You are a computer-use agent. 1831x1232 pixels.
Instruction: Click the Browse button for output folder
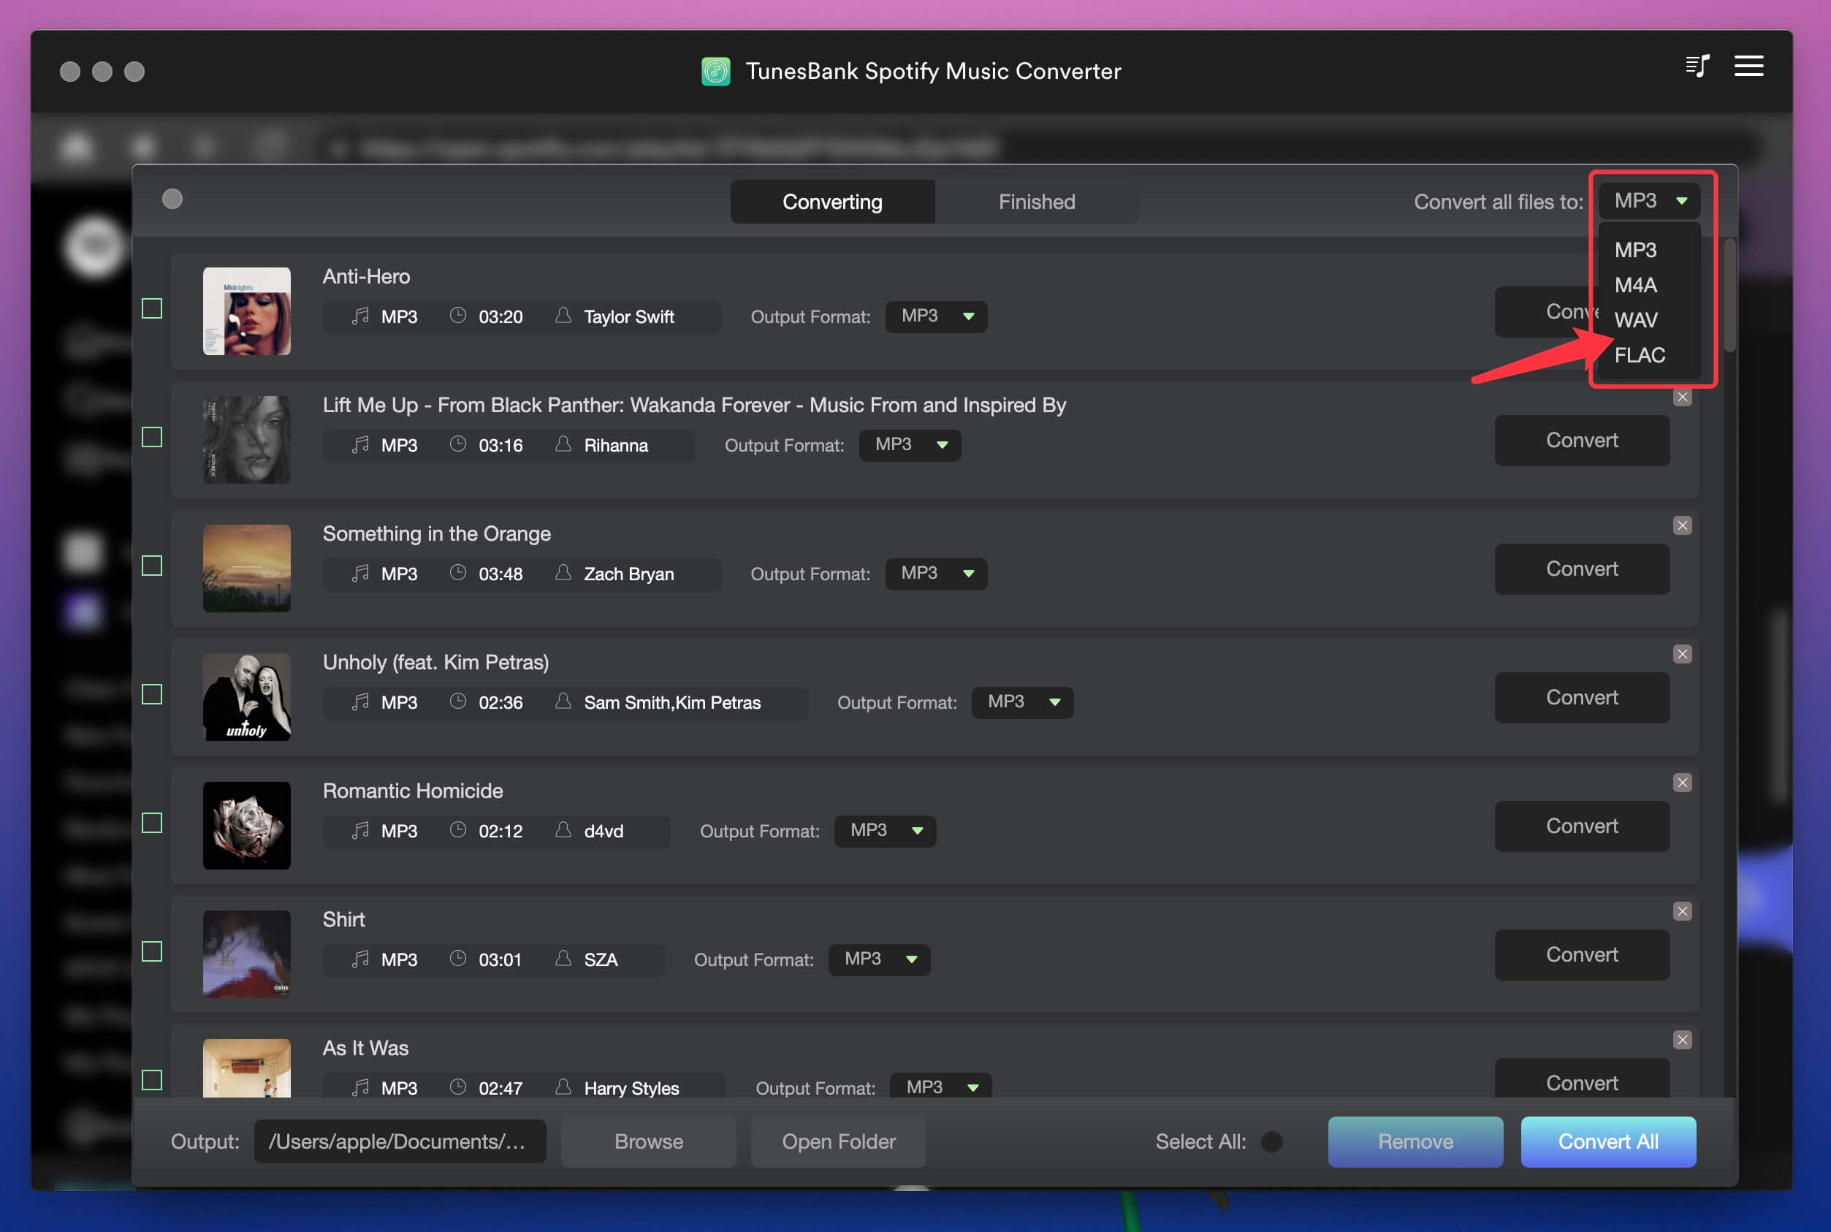click(x=647, y=1141)
